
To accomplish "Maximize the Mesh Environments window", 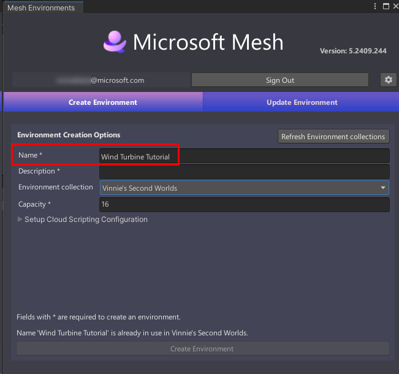I will tap(386, 6).
